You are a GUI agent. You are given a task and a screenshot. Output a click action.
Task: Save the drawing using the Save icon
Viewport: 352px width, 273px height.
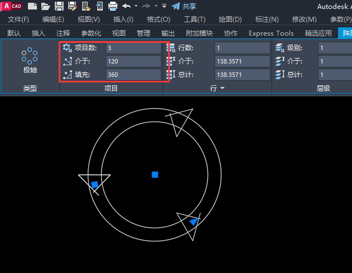point(59,6)
